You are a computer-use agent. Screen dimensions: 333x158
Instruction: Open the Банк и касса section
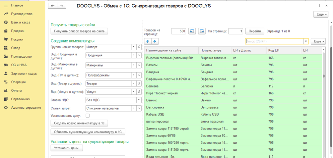(x=21, y=22)
